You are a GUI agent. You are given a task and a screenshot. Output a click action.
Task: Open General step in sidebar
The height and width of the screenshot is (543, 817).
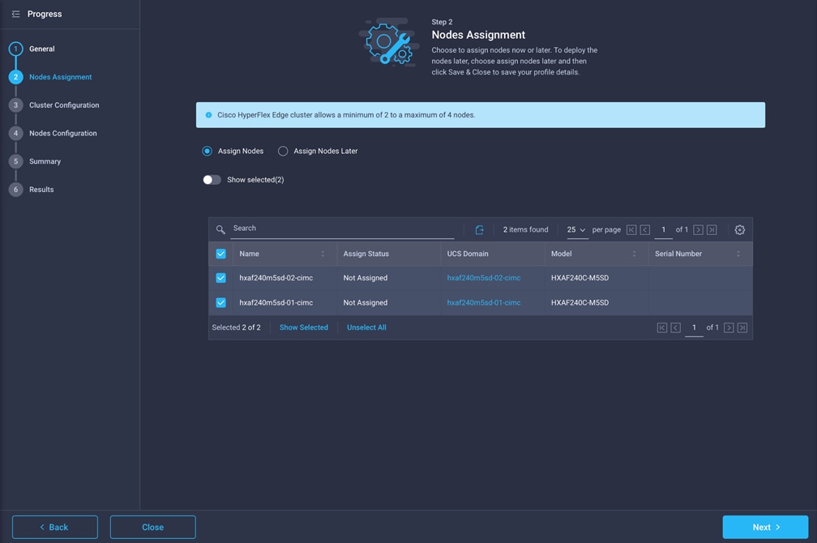(41, 49)
